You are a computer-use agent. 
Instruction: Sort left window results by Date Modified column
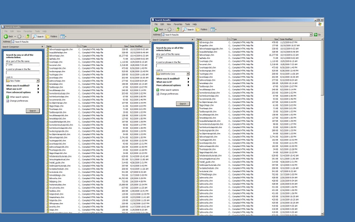pyautogui.click(x=140, y=46)
